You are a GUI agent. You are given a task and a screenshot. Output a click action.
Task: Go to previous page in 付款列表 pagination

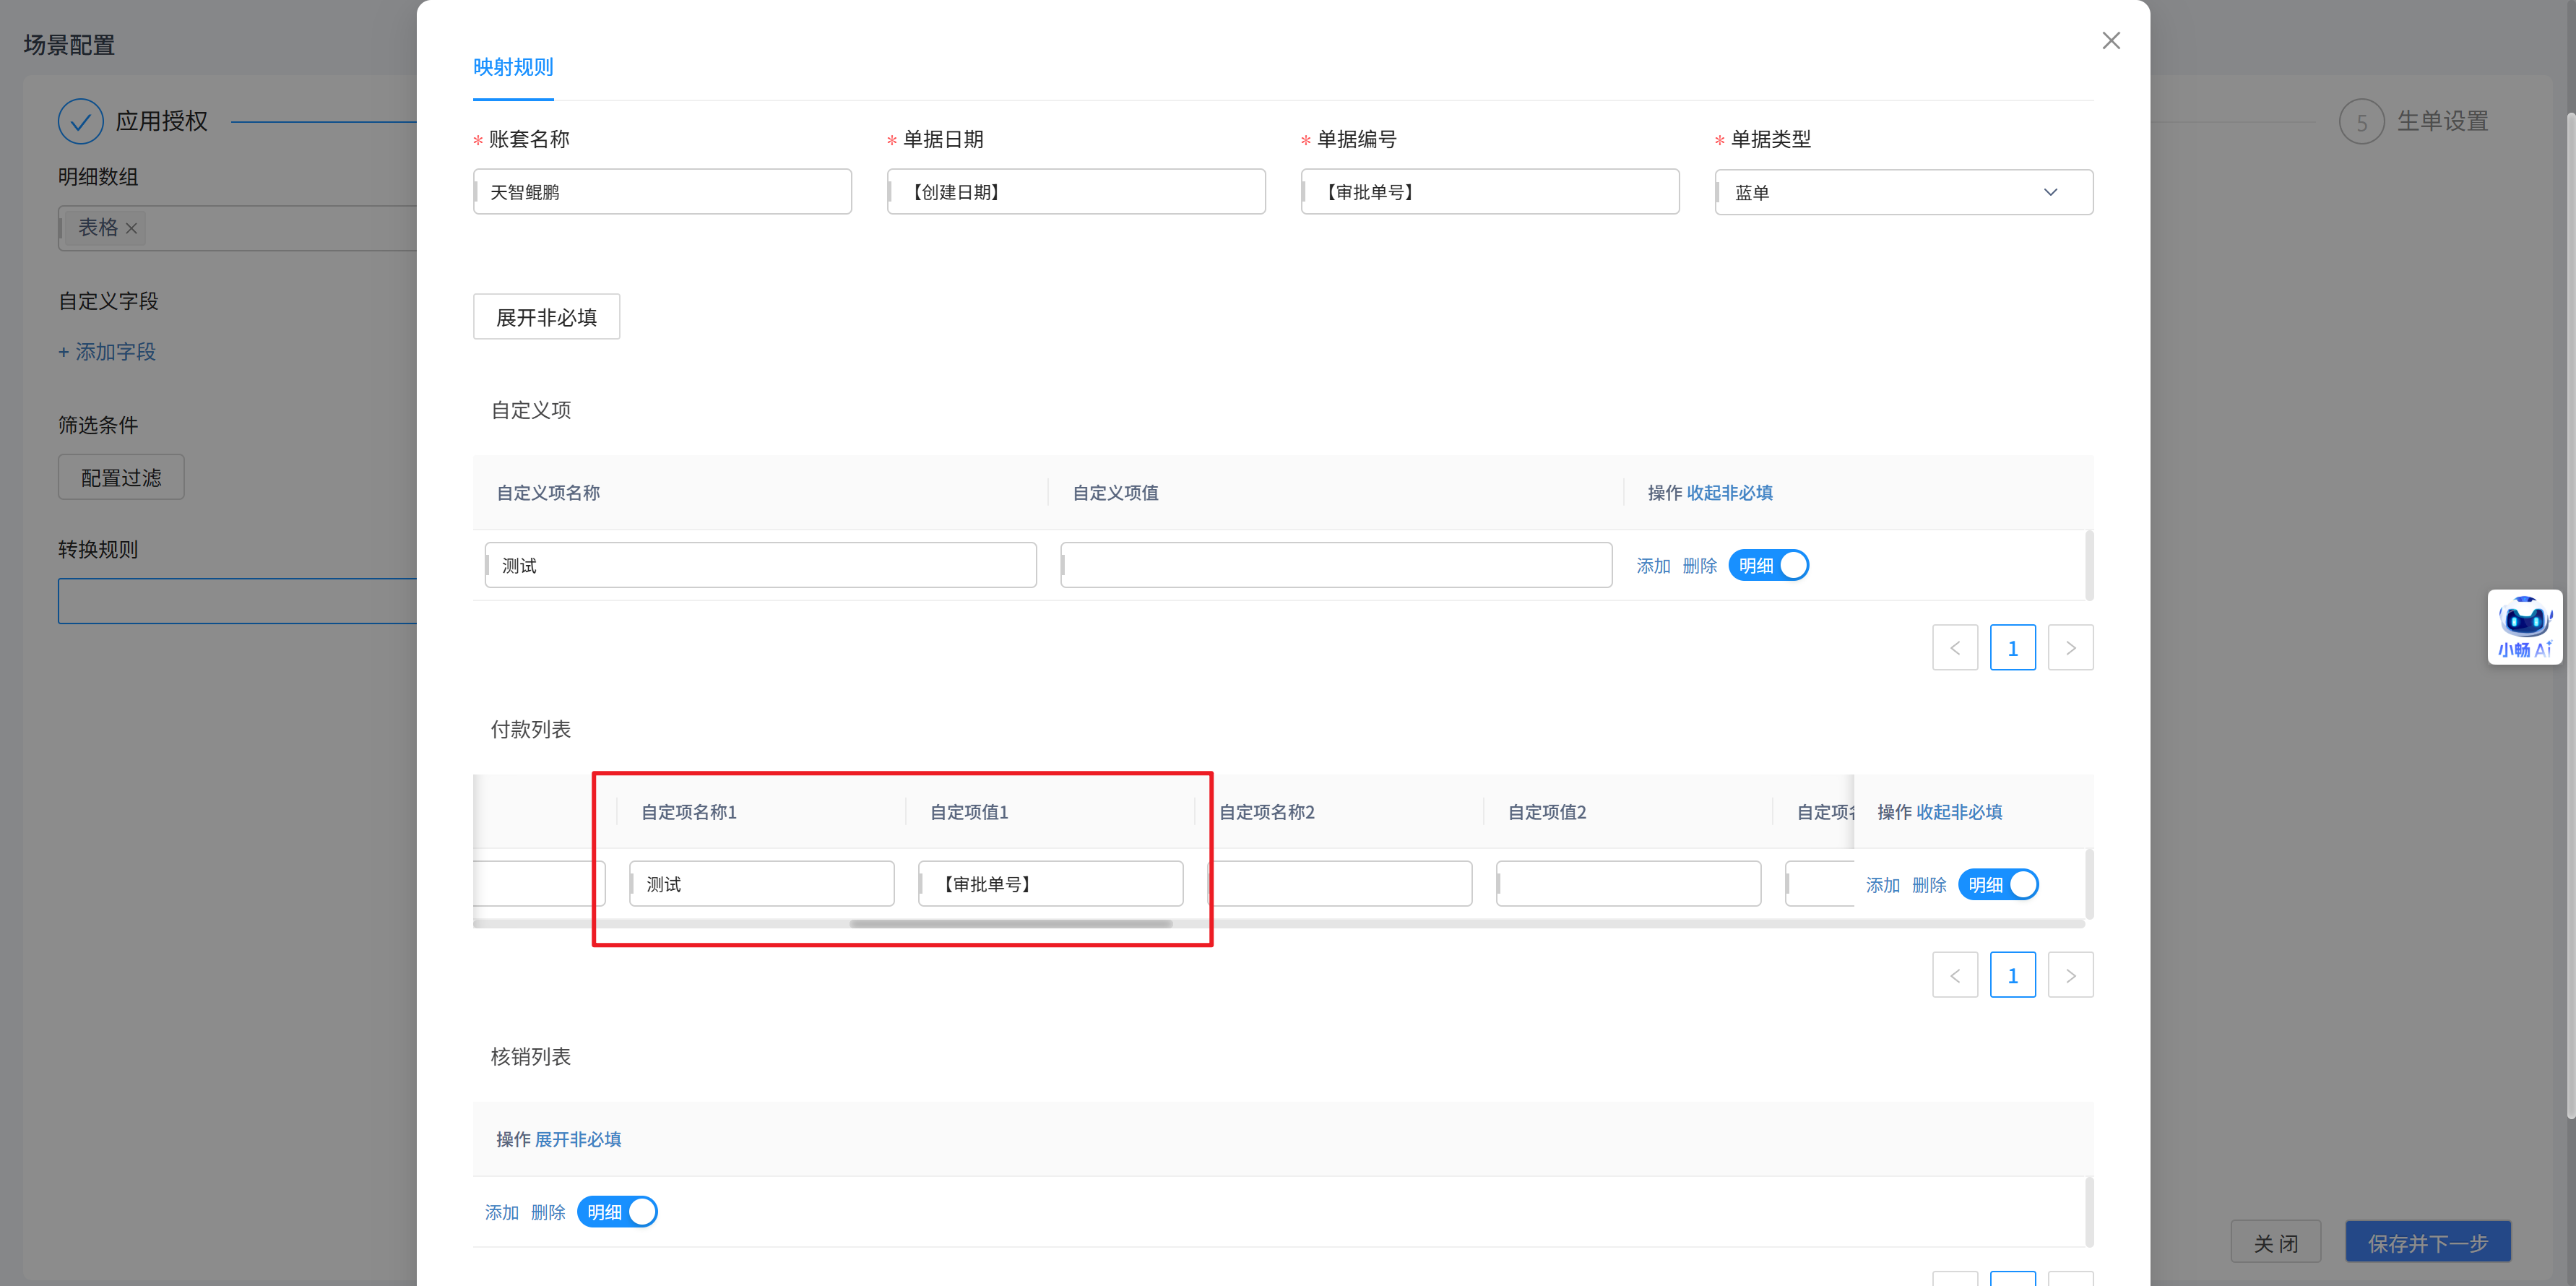(x=1954, y=975)
